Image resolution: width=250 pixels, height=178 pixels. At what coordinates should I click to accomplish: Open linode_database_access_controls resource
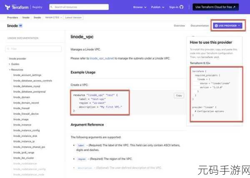pos(32,80)
